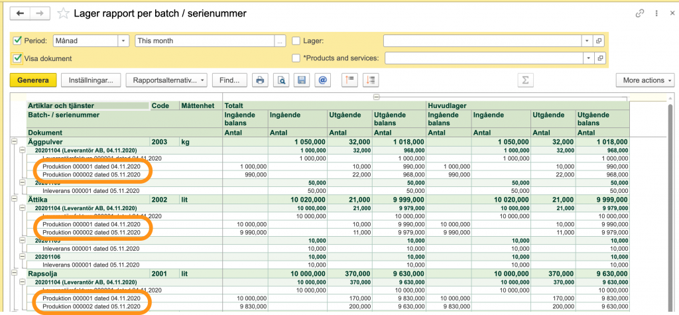Click into Products and services input field
This screenshot has width=679, height=315.
point(483,58)
